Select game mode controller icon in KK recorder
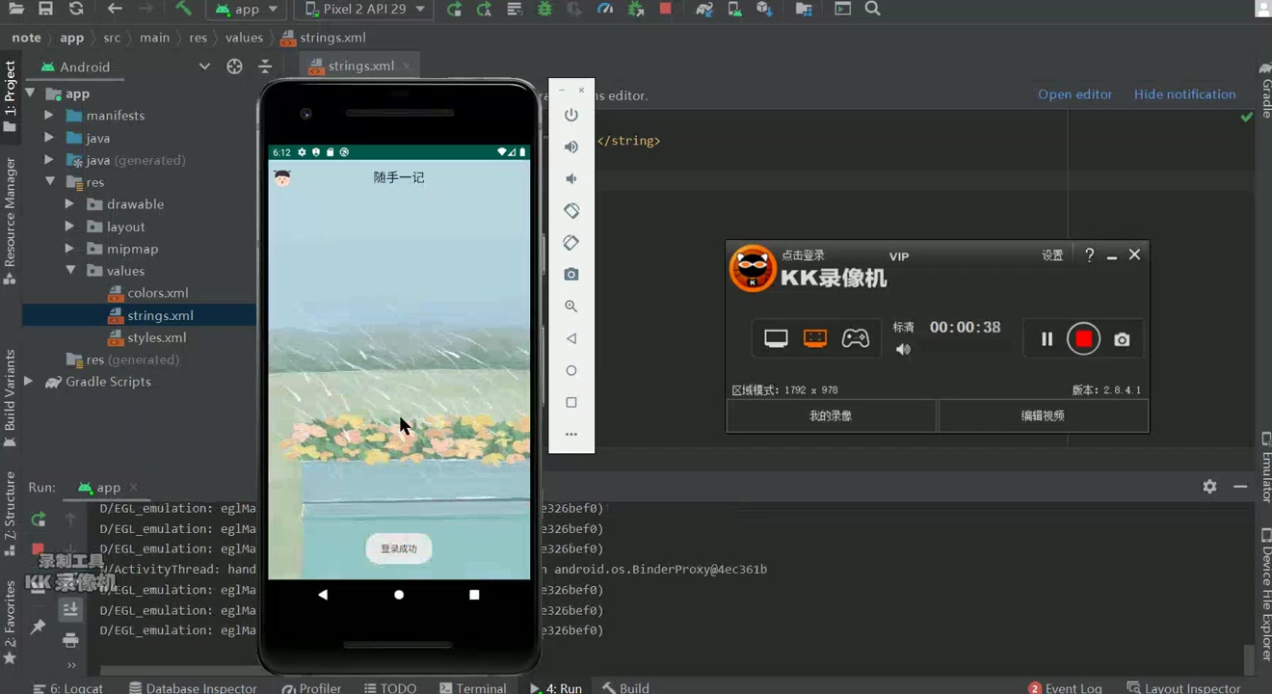 [856, 338]
